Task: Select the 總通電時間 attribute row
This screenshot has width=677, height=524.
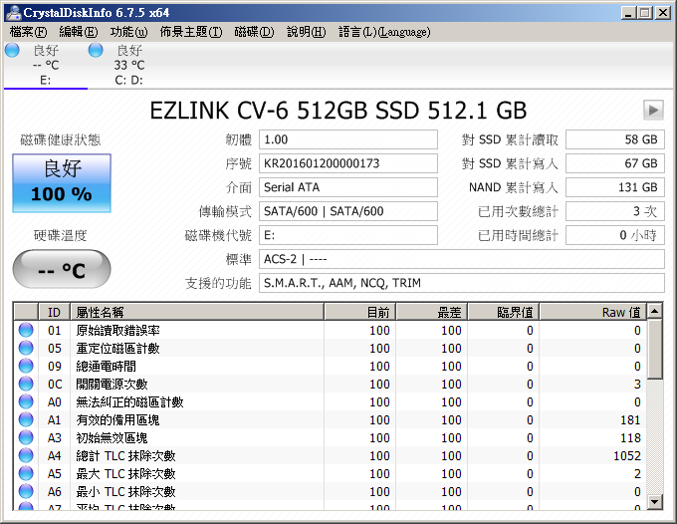Action: 331,366
